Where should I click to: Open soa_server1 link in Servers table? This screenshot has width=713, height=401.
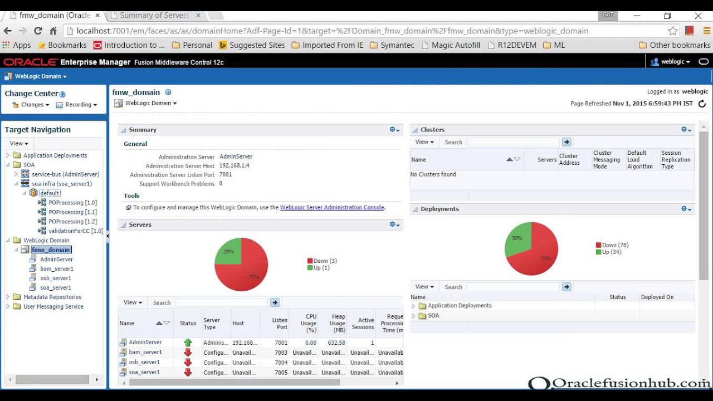click(x=144, y=372)
